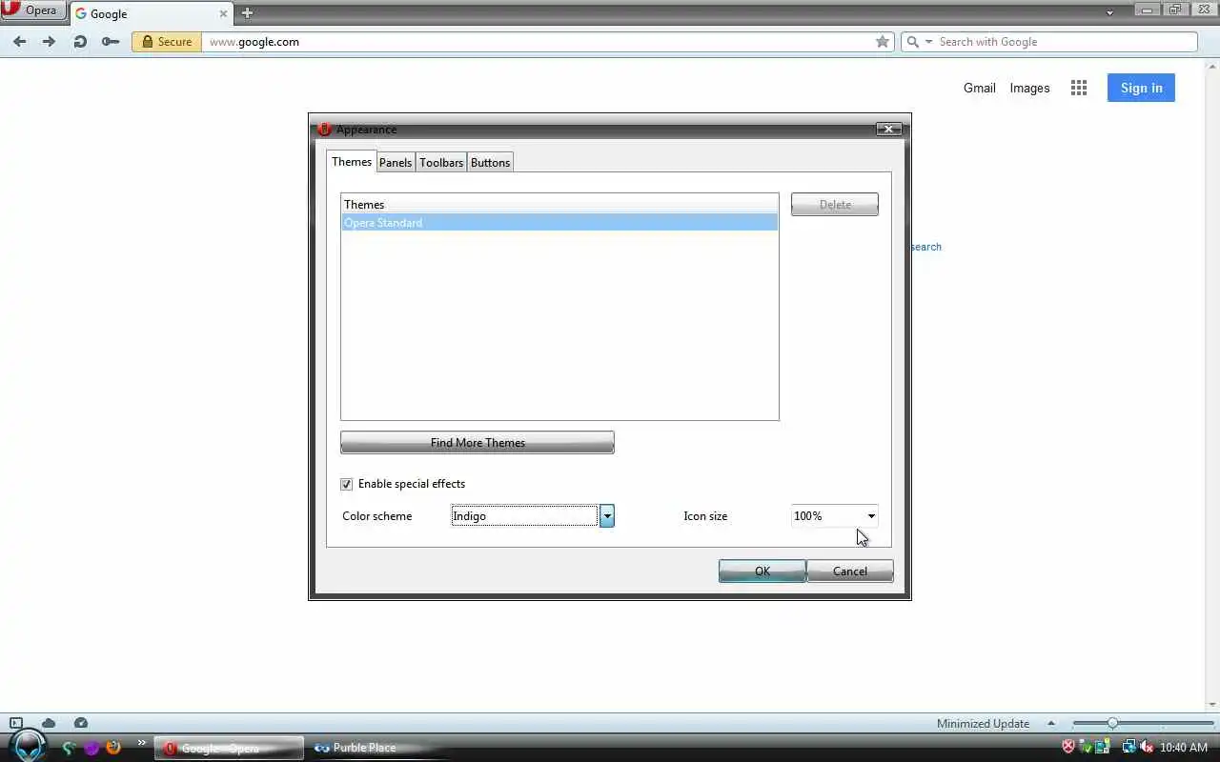Switch to the Panels tab
The height and width of the screenshot is (762, 1220).
(396, 162)
